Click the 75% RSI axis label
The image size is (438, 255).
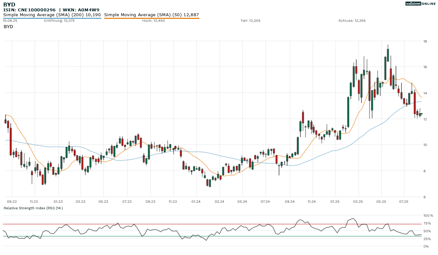(427, 223)
